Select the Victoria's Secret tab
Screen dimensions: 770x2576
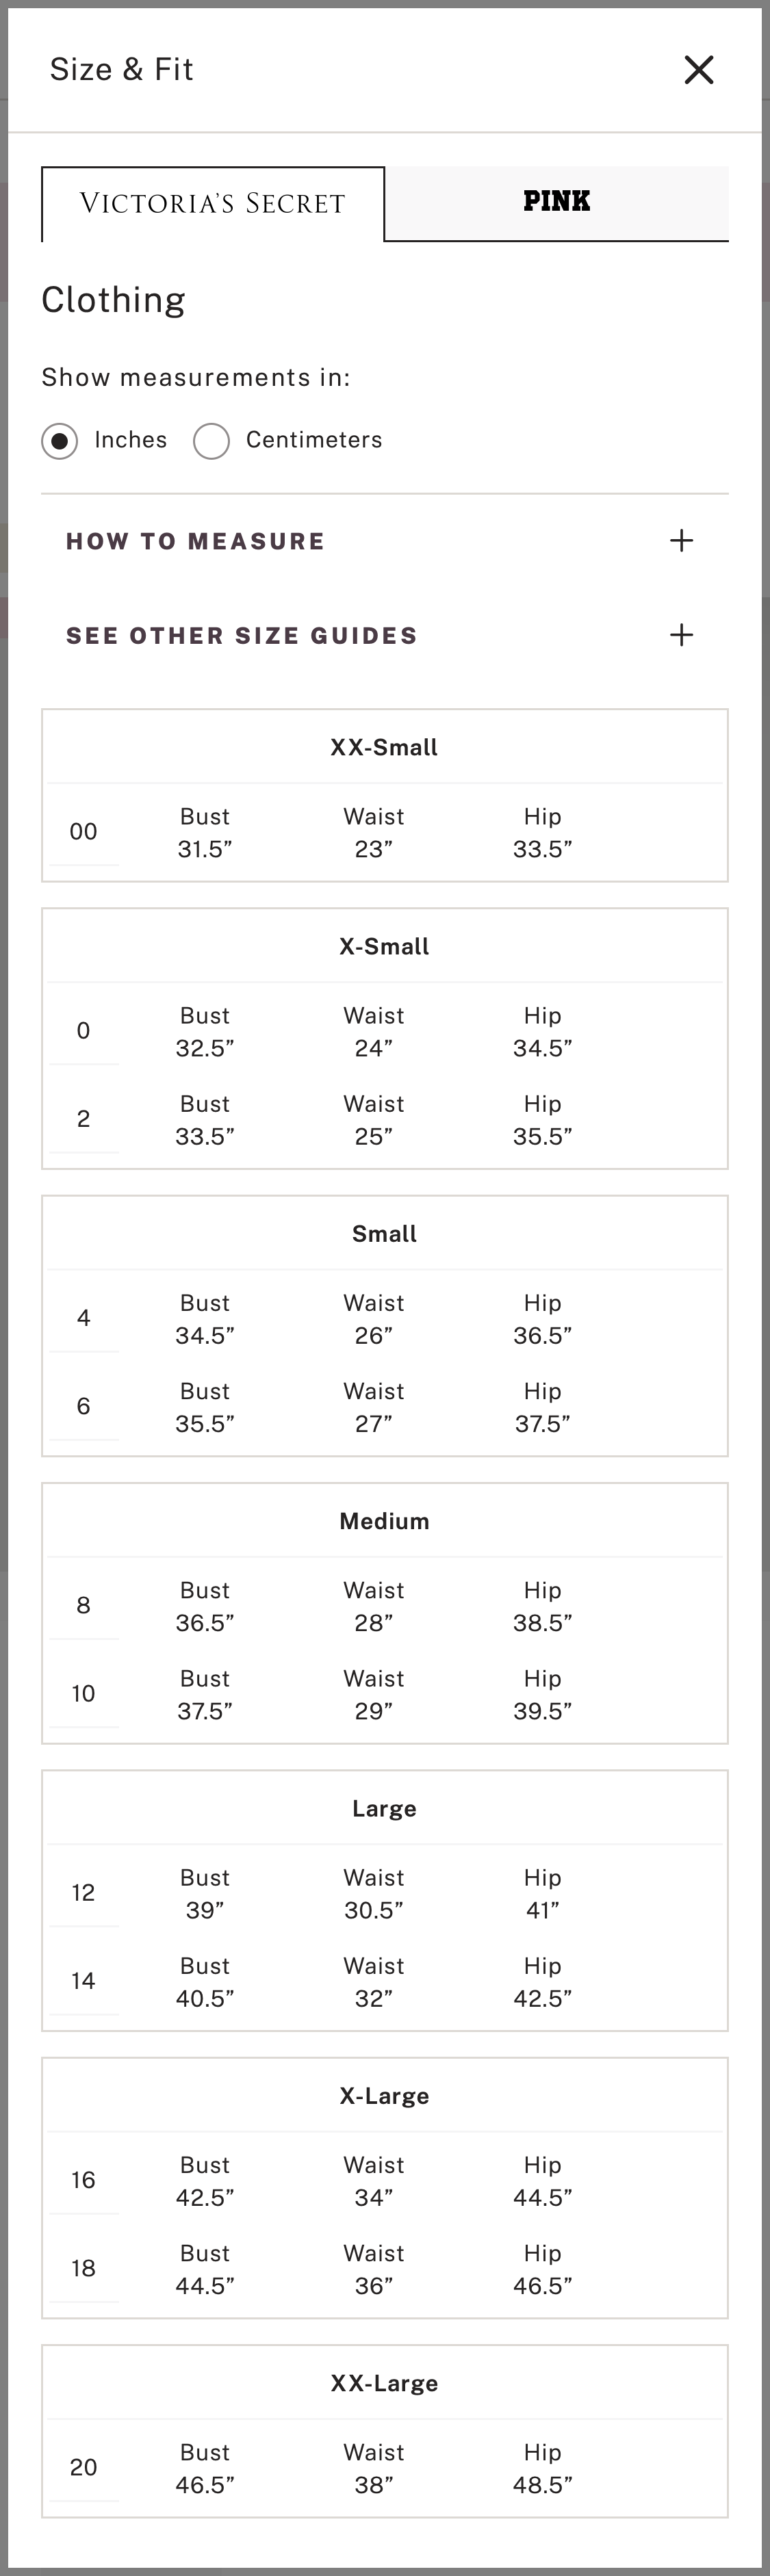(213, 203)
